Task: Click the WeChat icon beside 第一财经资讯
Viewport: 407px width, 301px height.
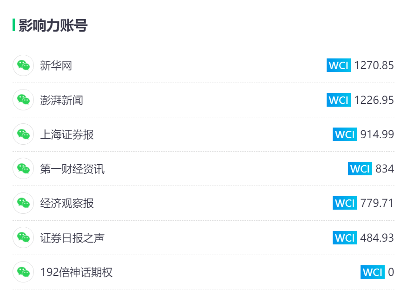Action: pyautogui.click(x=23, y=169)
